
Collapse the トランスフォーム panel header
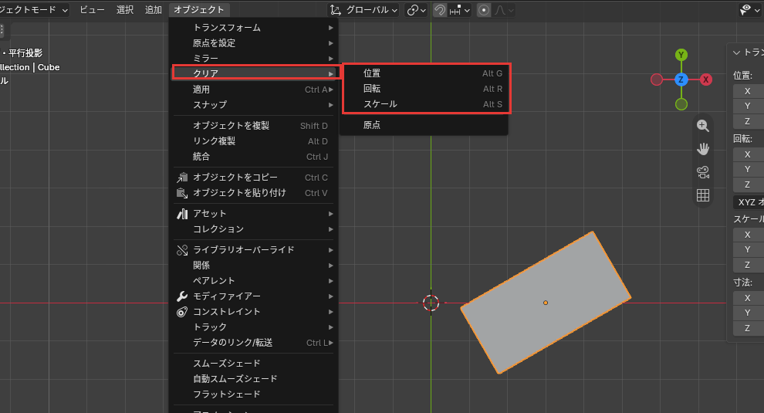click(x=748, y=52)
